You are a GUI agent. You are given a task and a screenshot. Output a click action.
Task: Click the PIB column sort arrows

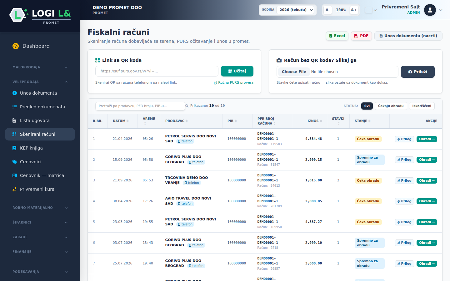tap(236, 121)
